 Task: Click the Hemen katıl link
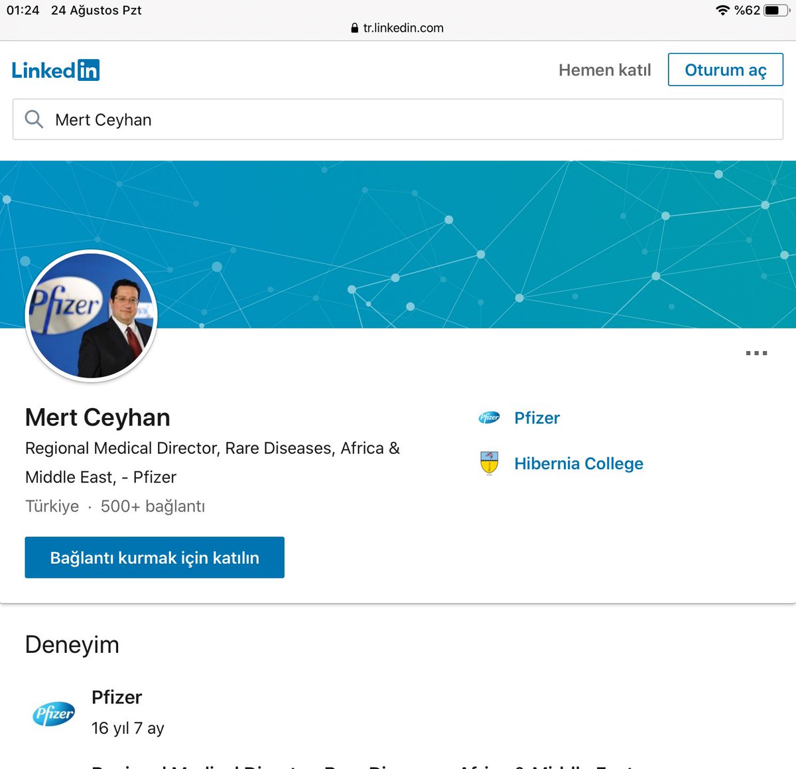[x=604, y=70]
